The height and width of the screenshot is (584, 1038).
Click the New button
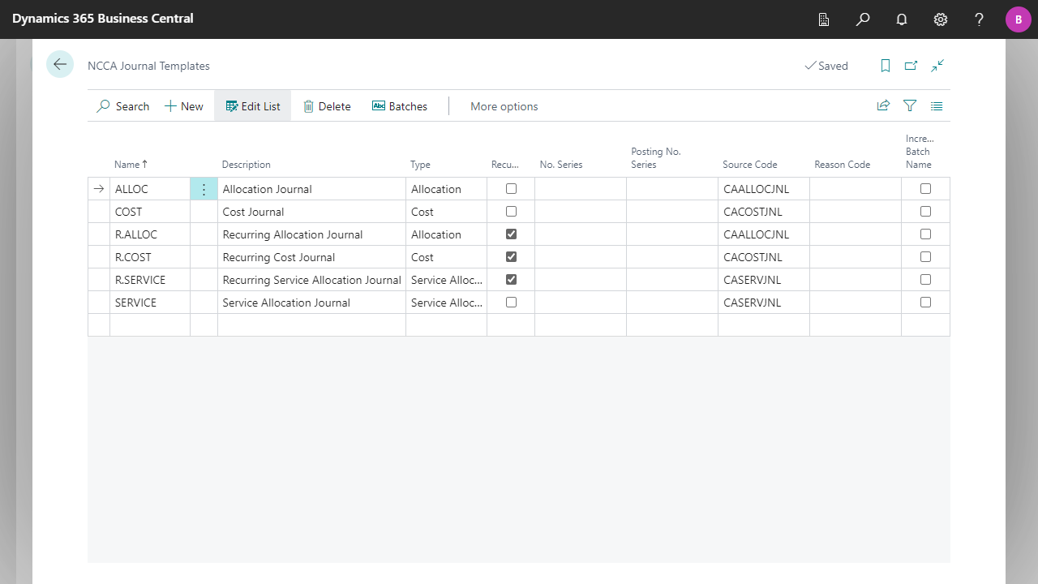click(x=184, y=106)
